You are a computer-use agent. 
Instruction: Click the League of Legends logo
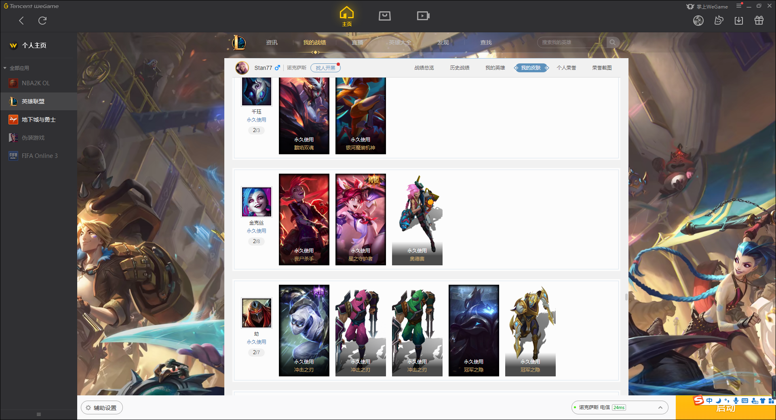pyautogui.click(x=239, y=42)
